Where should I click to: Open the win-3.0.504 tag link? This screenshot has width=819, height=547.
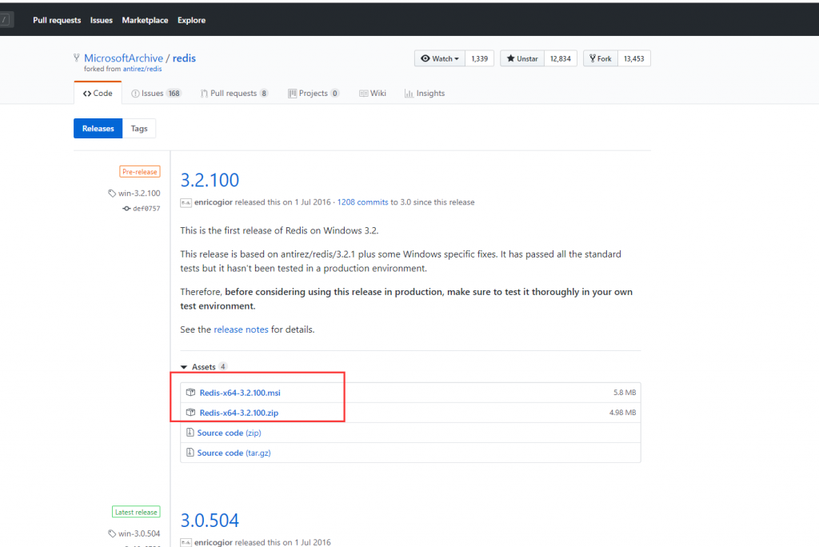(x=139, y=533)
